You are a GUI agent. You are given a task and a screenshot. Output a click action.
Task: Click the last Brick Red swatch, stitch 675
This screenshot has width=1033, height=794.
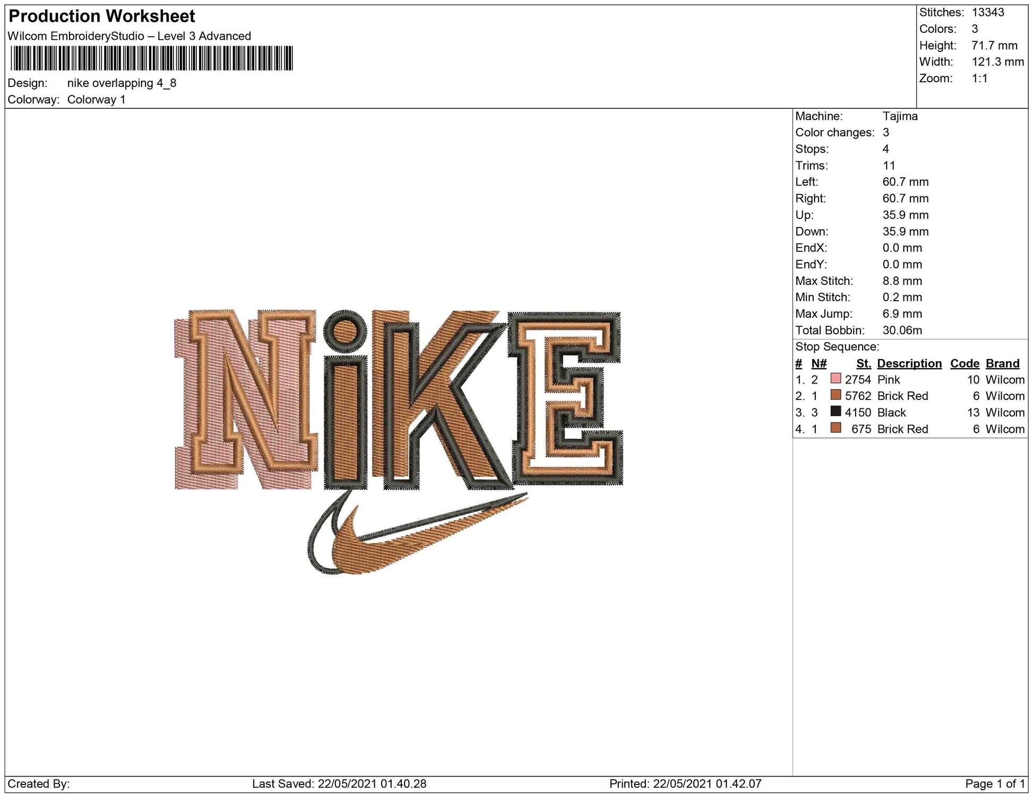point(836,429)
